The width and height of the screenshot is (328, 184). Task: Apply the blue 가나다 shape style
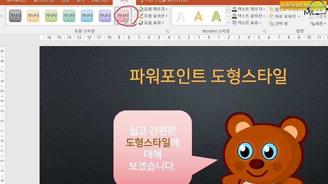(x=87, y=15)
